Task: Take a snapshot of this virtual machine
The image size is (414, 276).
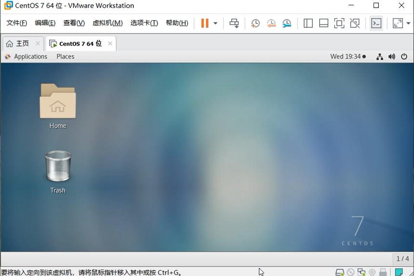Action: tap(255, 23)
